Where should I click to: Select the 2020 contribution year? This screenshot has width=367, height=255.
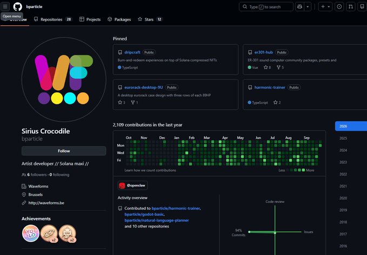343,198
